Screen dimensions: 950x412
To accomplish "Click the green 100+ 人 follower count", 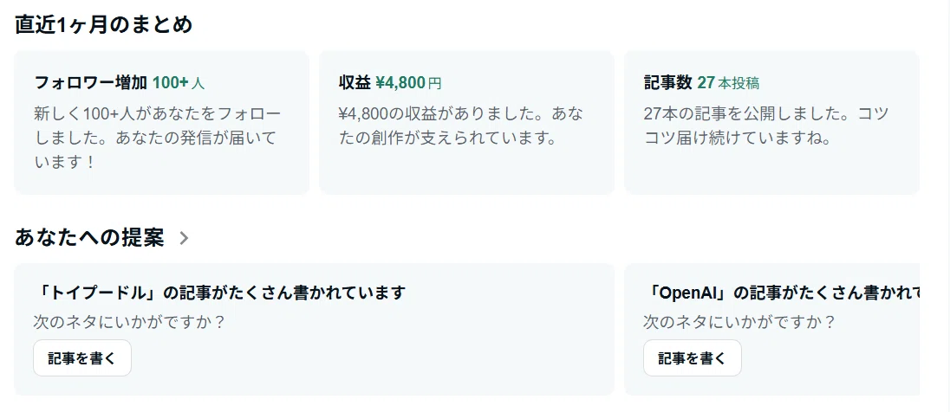I will pyautogui.click(x=179, y=83).
